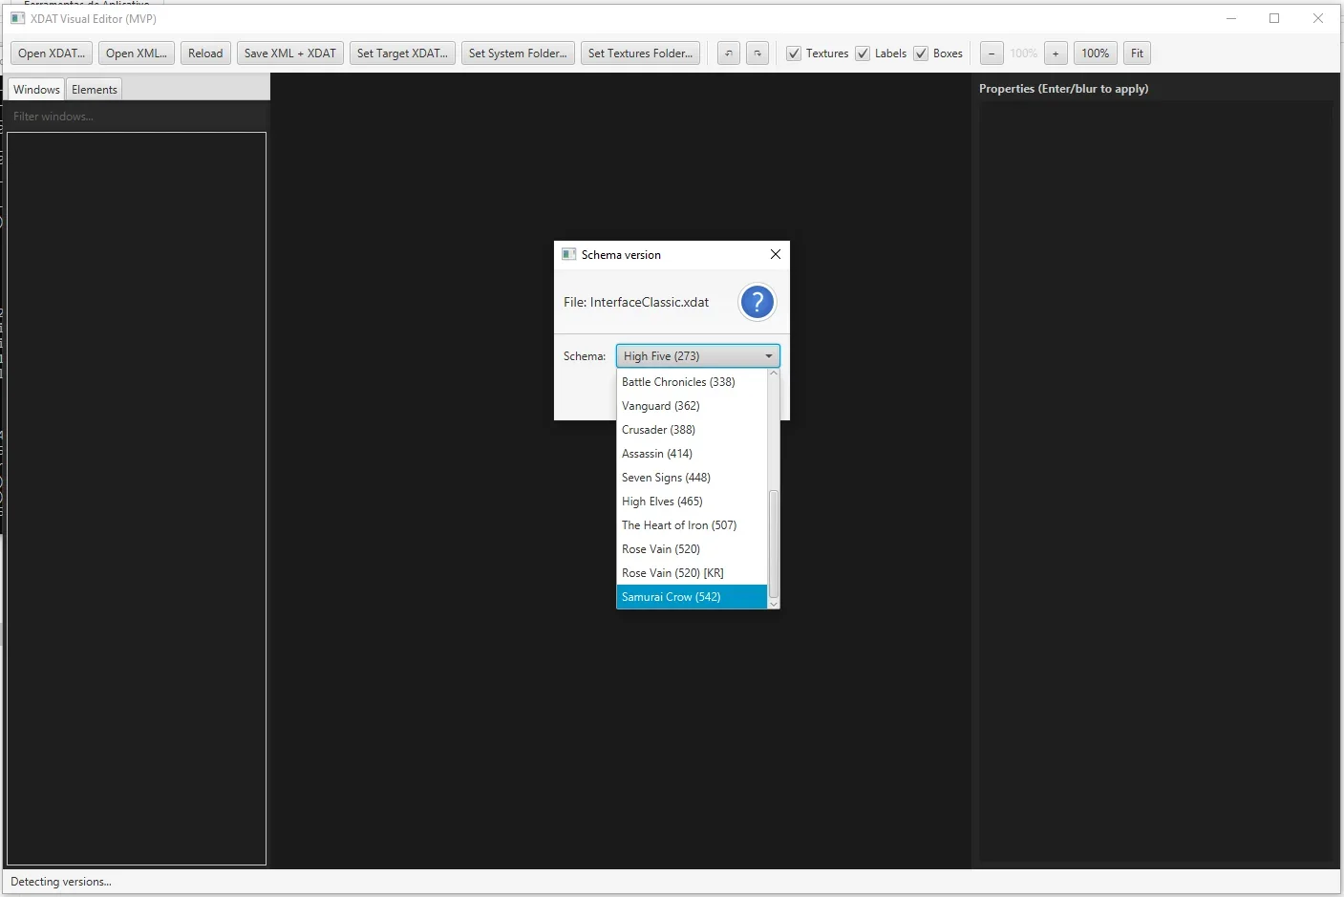Select the Rose Vain (520) entry without the [KR] tag
This screenshot has height=897, width=1344.
coord(692,549)
